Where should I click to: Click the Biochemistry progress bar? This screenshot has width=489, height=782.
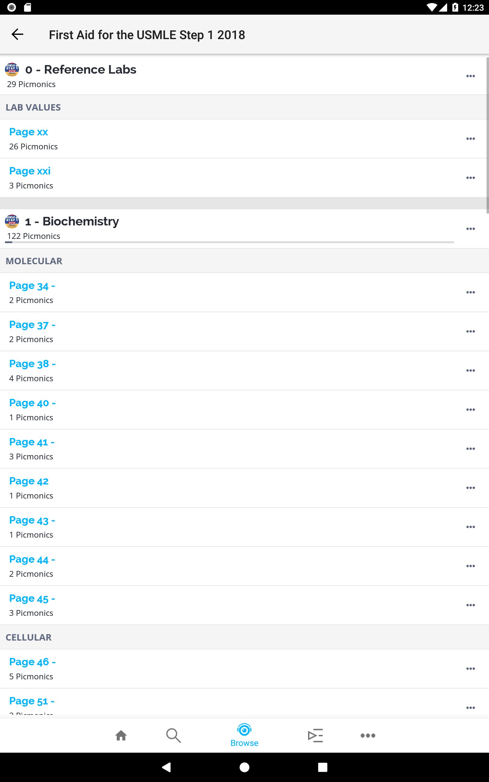(x=230, y=242)
